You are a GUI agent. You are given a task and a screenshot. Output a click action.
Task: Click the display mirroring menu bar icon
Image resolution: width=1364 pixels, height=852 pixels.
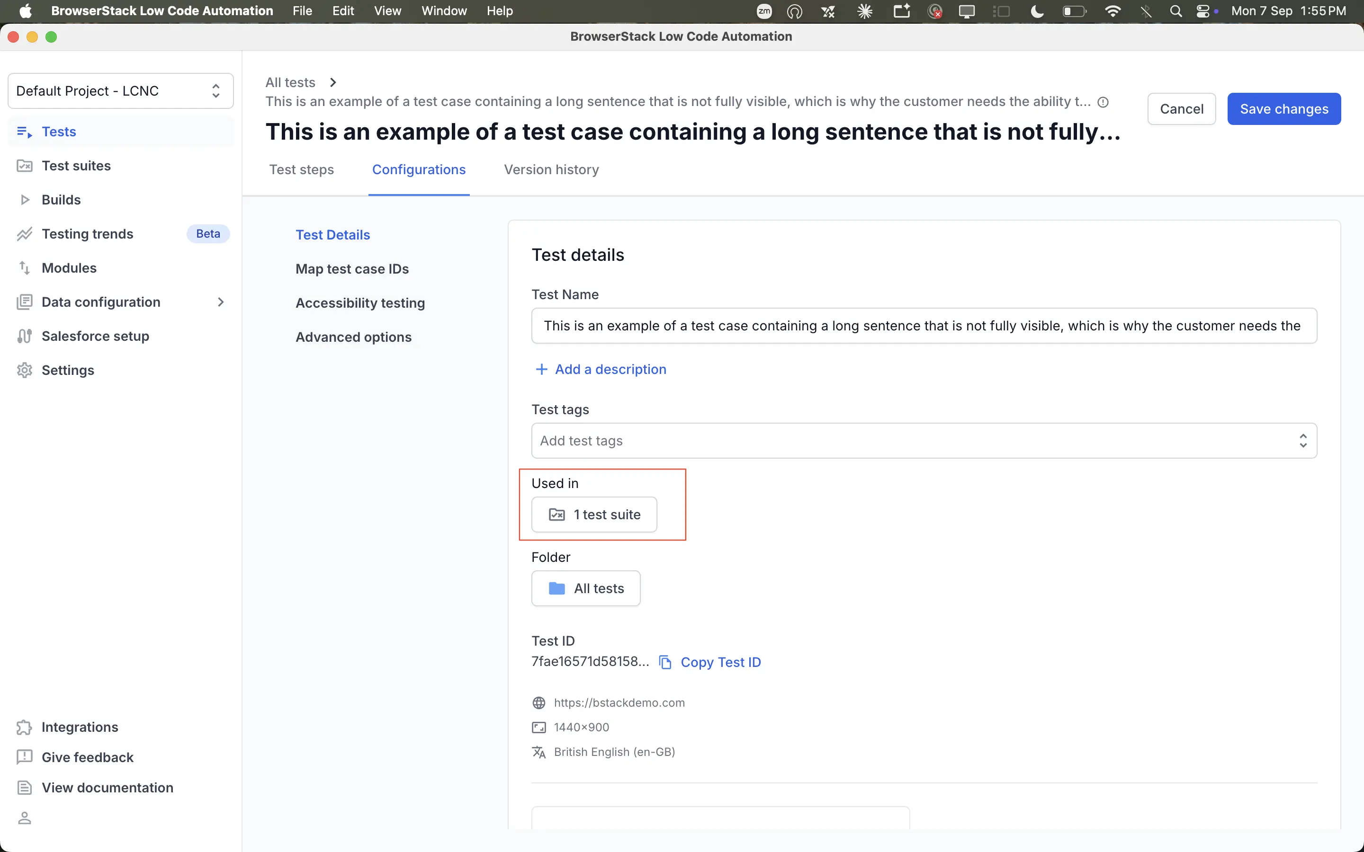(967, 11)
